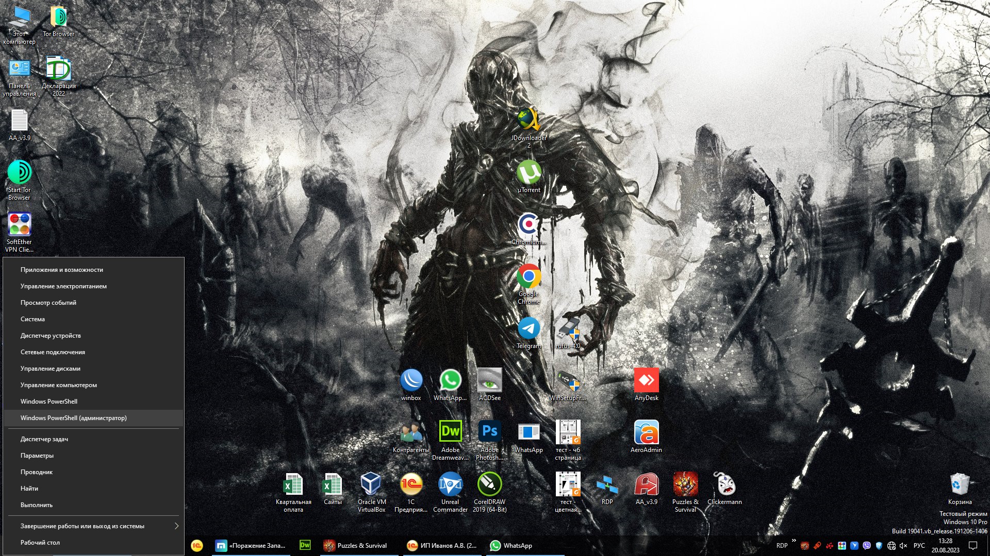Select Диспетчер задач in the menu
The width and height of the screenshot is (990, 556).
pos(93,439)
